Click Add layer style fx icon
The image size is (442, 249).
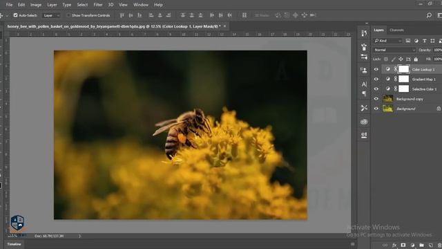(394, 246)
